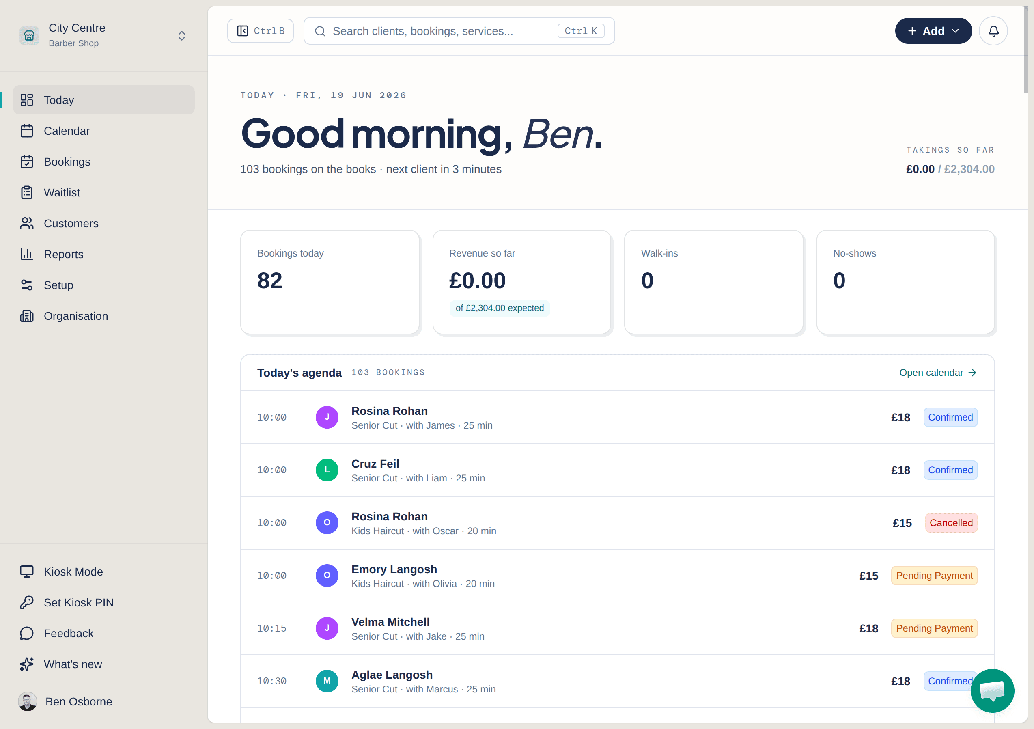Click Liam avatar on Cruz Feil row

click(327, 470)
